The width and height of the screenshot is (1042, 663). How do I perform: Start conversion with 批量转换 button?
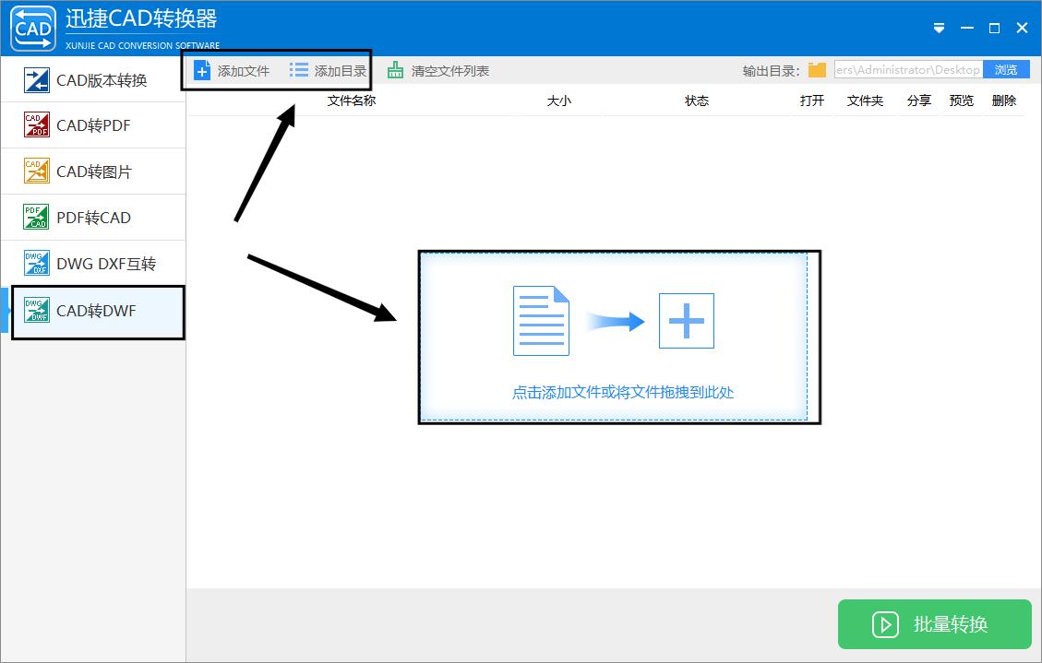934,624
